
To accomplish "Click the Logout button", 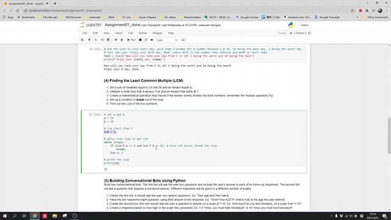I will tap(304, 25).
